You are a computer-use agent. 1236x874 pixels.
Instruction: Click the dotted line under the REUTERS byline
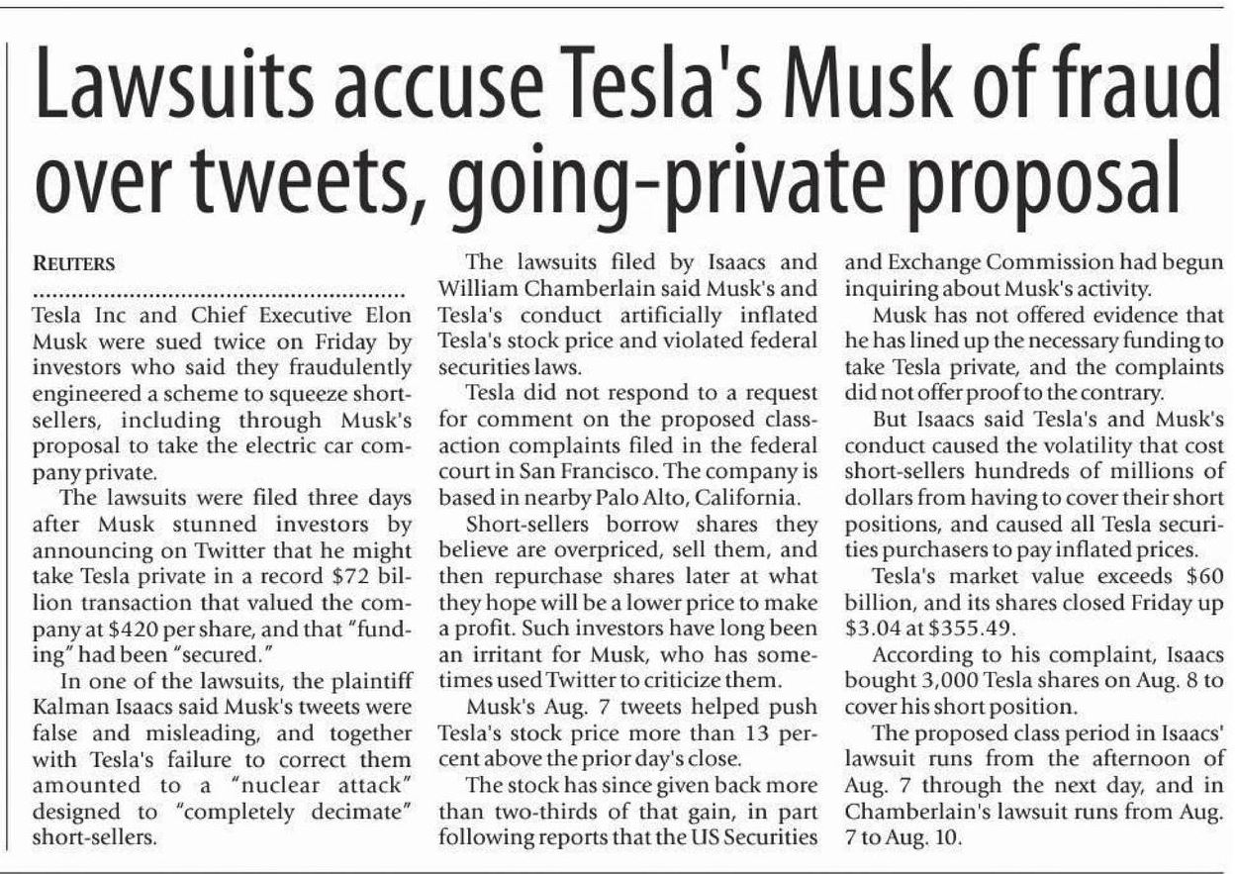point(219,295)
